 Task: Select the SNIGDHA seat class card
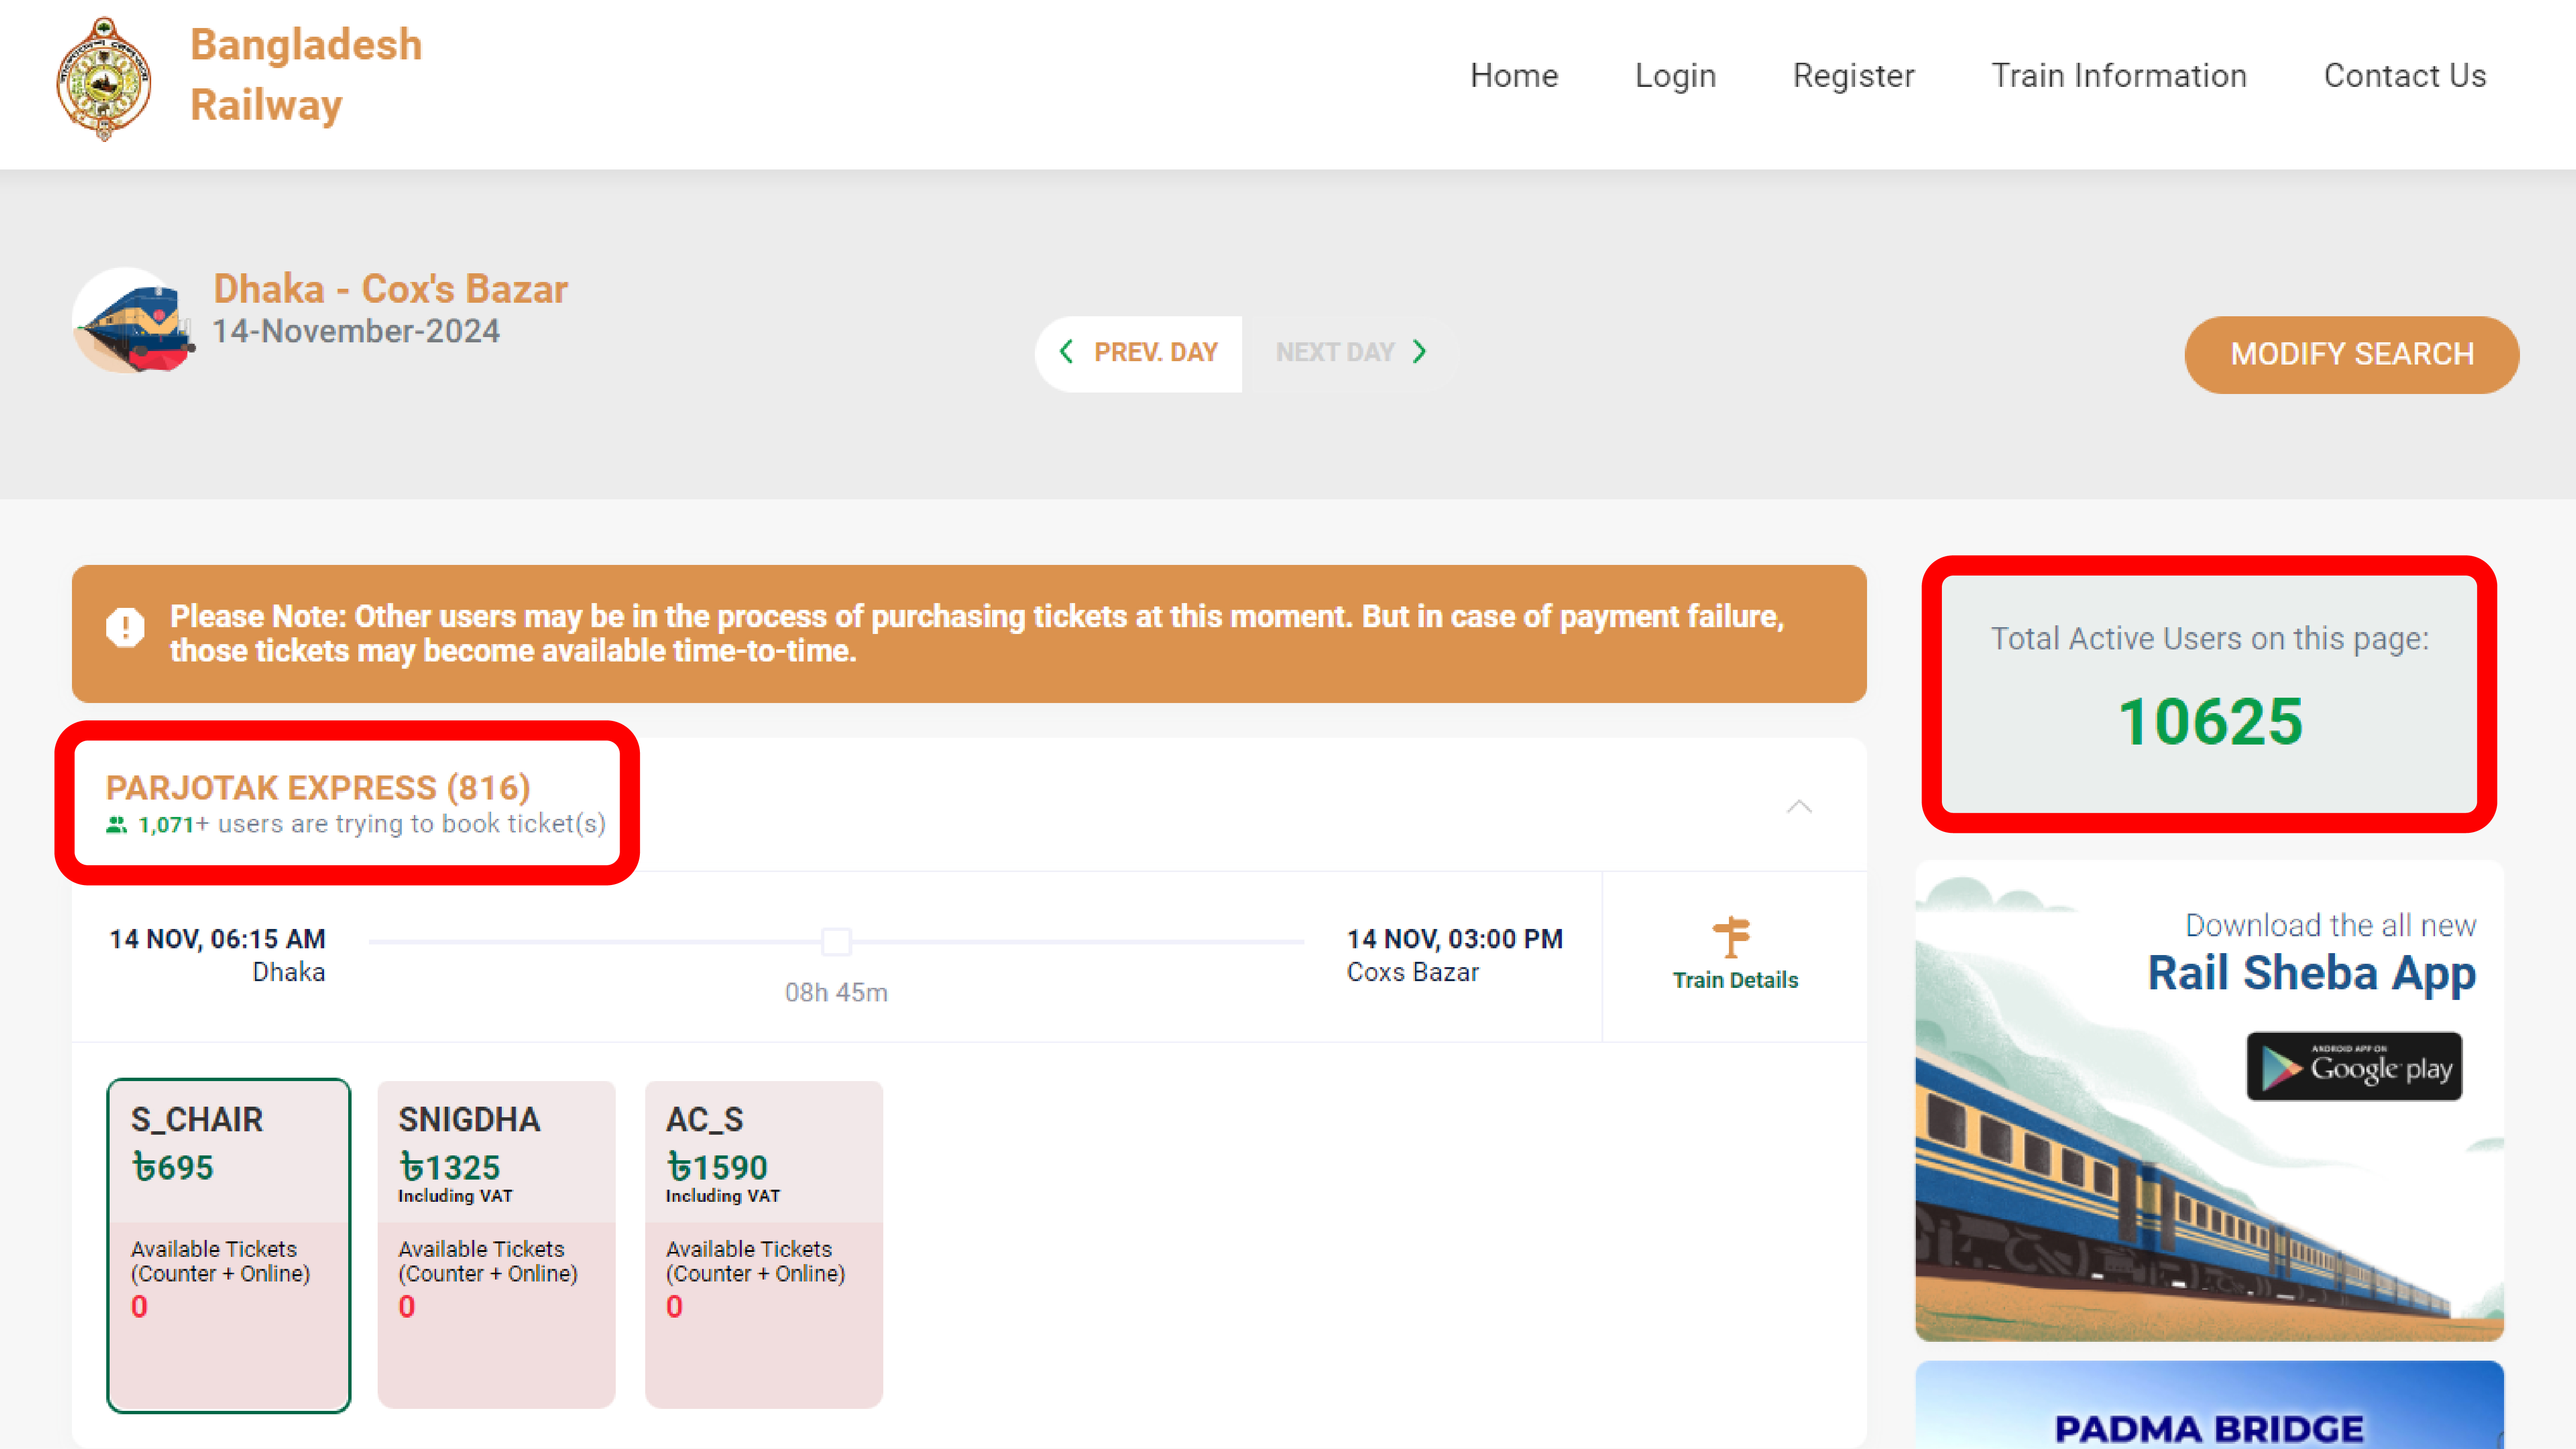click(497, 1245)
